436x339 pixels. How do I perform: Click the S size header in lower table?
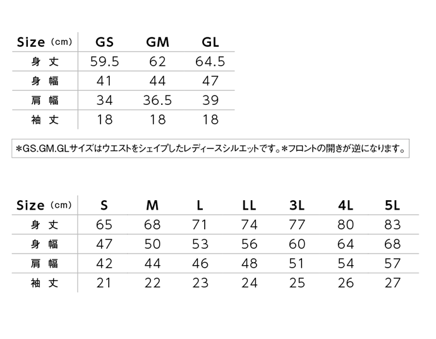(104, 206)
